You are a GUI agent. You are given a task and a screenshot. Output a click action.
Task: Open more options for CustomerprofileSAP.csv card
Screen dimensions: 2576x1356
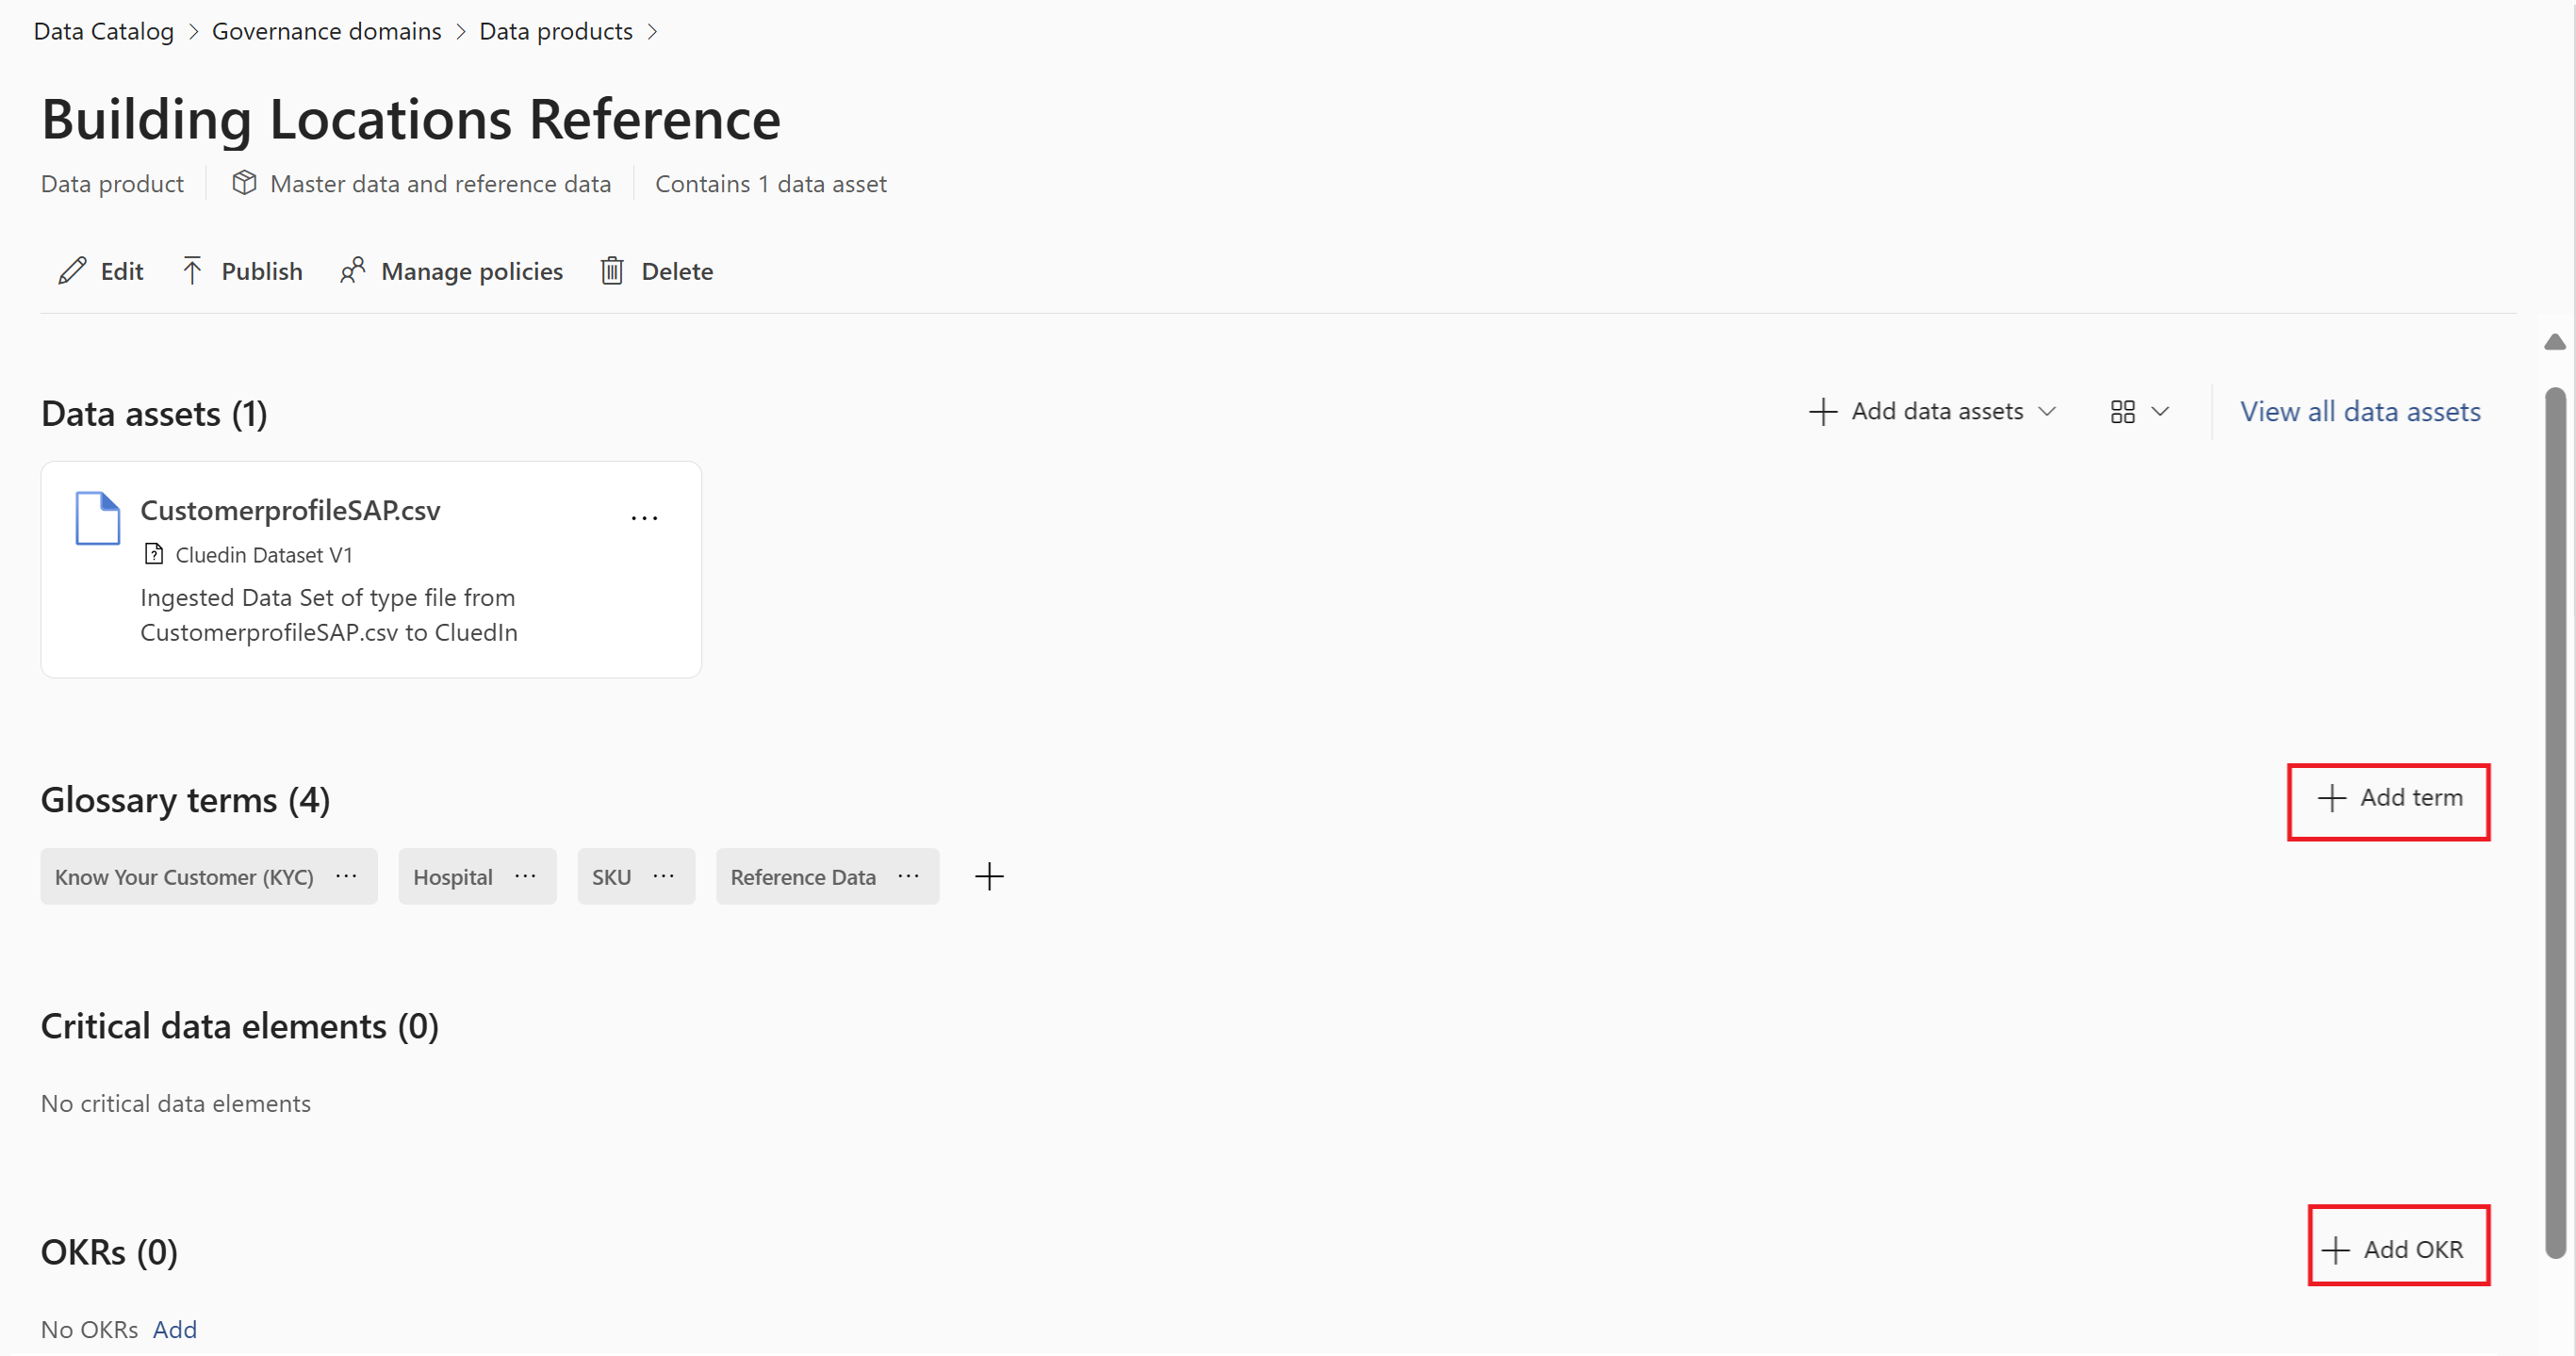point(644,518)
